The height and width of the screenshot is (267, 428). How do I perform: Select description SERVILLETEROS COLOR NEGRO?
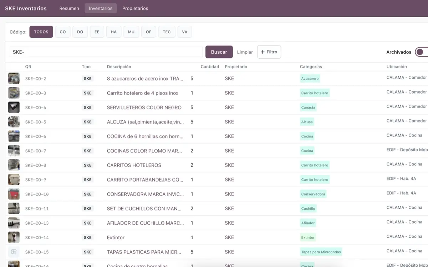144,107
